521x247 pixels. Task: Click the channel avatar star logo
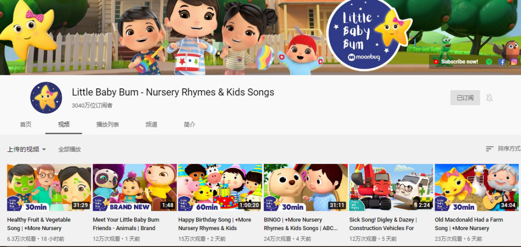coord(46,97)
